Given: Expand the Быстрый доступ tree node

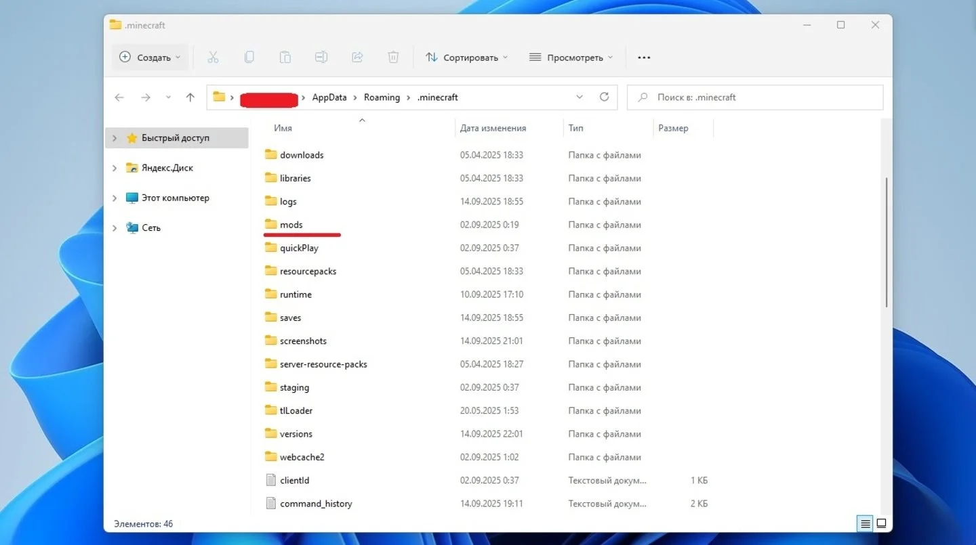Looking at the screenshot, I should [x=115, y=138].
